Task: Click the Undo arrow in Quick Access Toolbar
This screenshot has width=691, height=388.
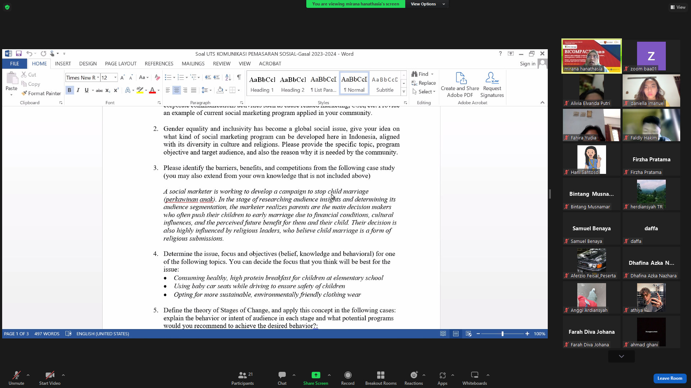Action: pyautogui.click(x=29, y=54)
